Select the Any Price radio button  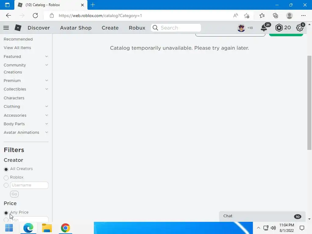(x=6, y=213)
